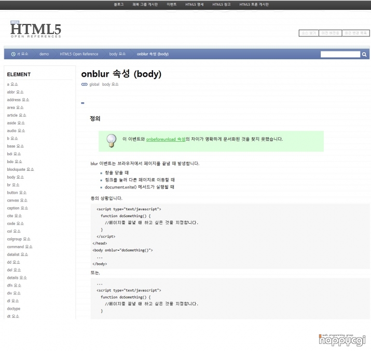The height and width of the screenshot is (351, 371).
Task: Open the 'onbeforeunload 속성' link
Action: pyautogui.click(x=166, y=139)
